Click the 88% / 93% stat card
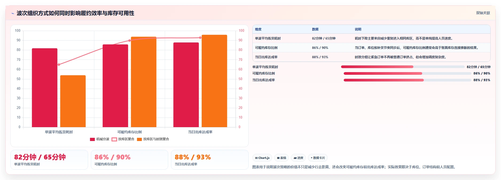Screen dimensions: 501x180 pos(210,160)
